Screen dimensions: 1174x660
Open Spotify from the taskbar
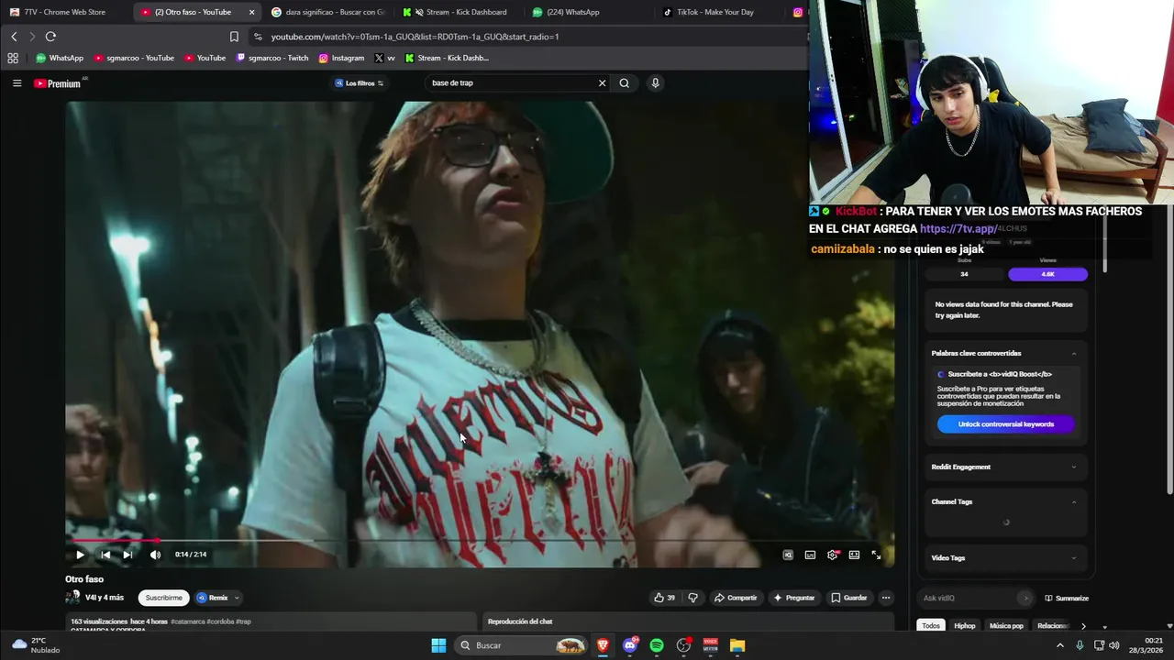657,645
